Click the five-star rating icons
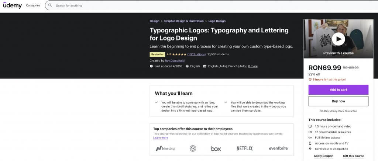The width and height of the screenshot is (378, 161). (x=179, y=55)
